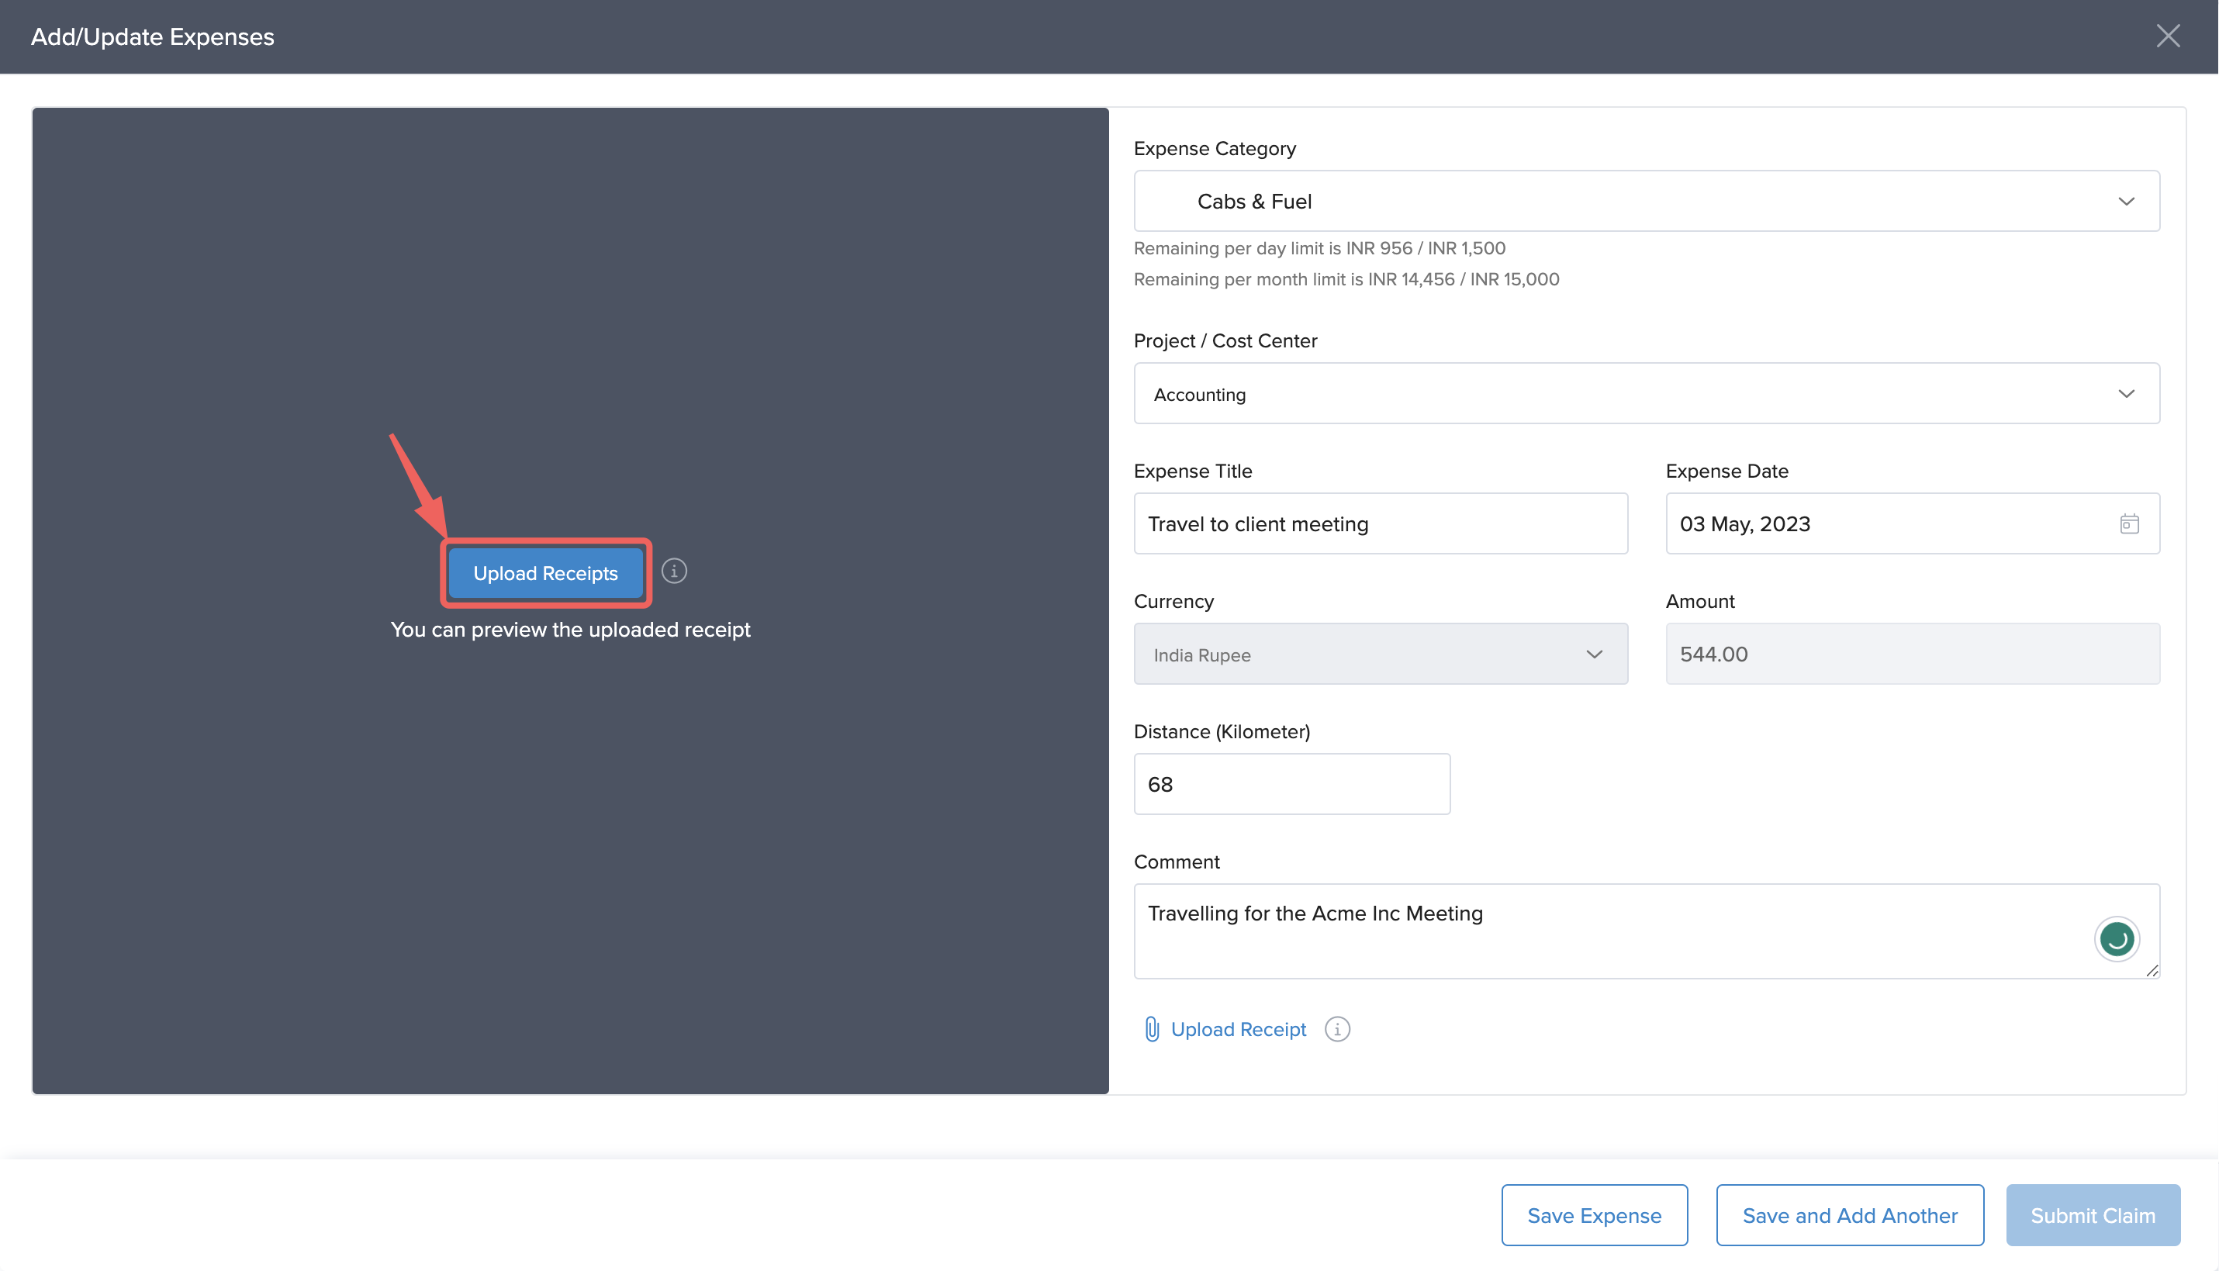Focus the Distance (Kilometer) input
2219x1271 pixels.
click(x=1291, y=784)
